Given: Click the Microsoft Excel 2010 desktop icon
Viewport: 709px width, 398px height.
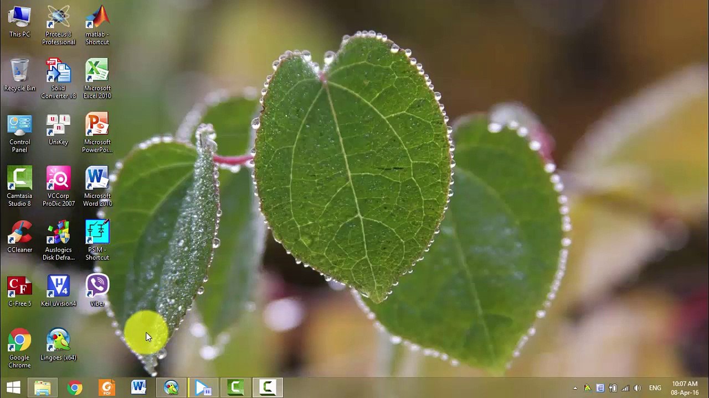Looking at the screenshot, I should 97,72.
